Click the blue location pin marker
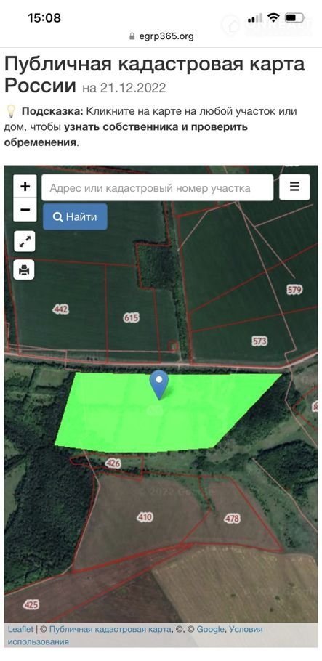Screen dimensions: 322x661 point(158,385)
